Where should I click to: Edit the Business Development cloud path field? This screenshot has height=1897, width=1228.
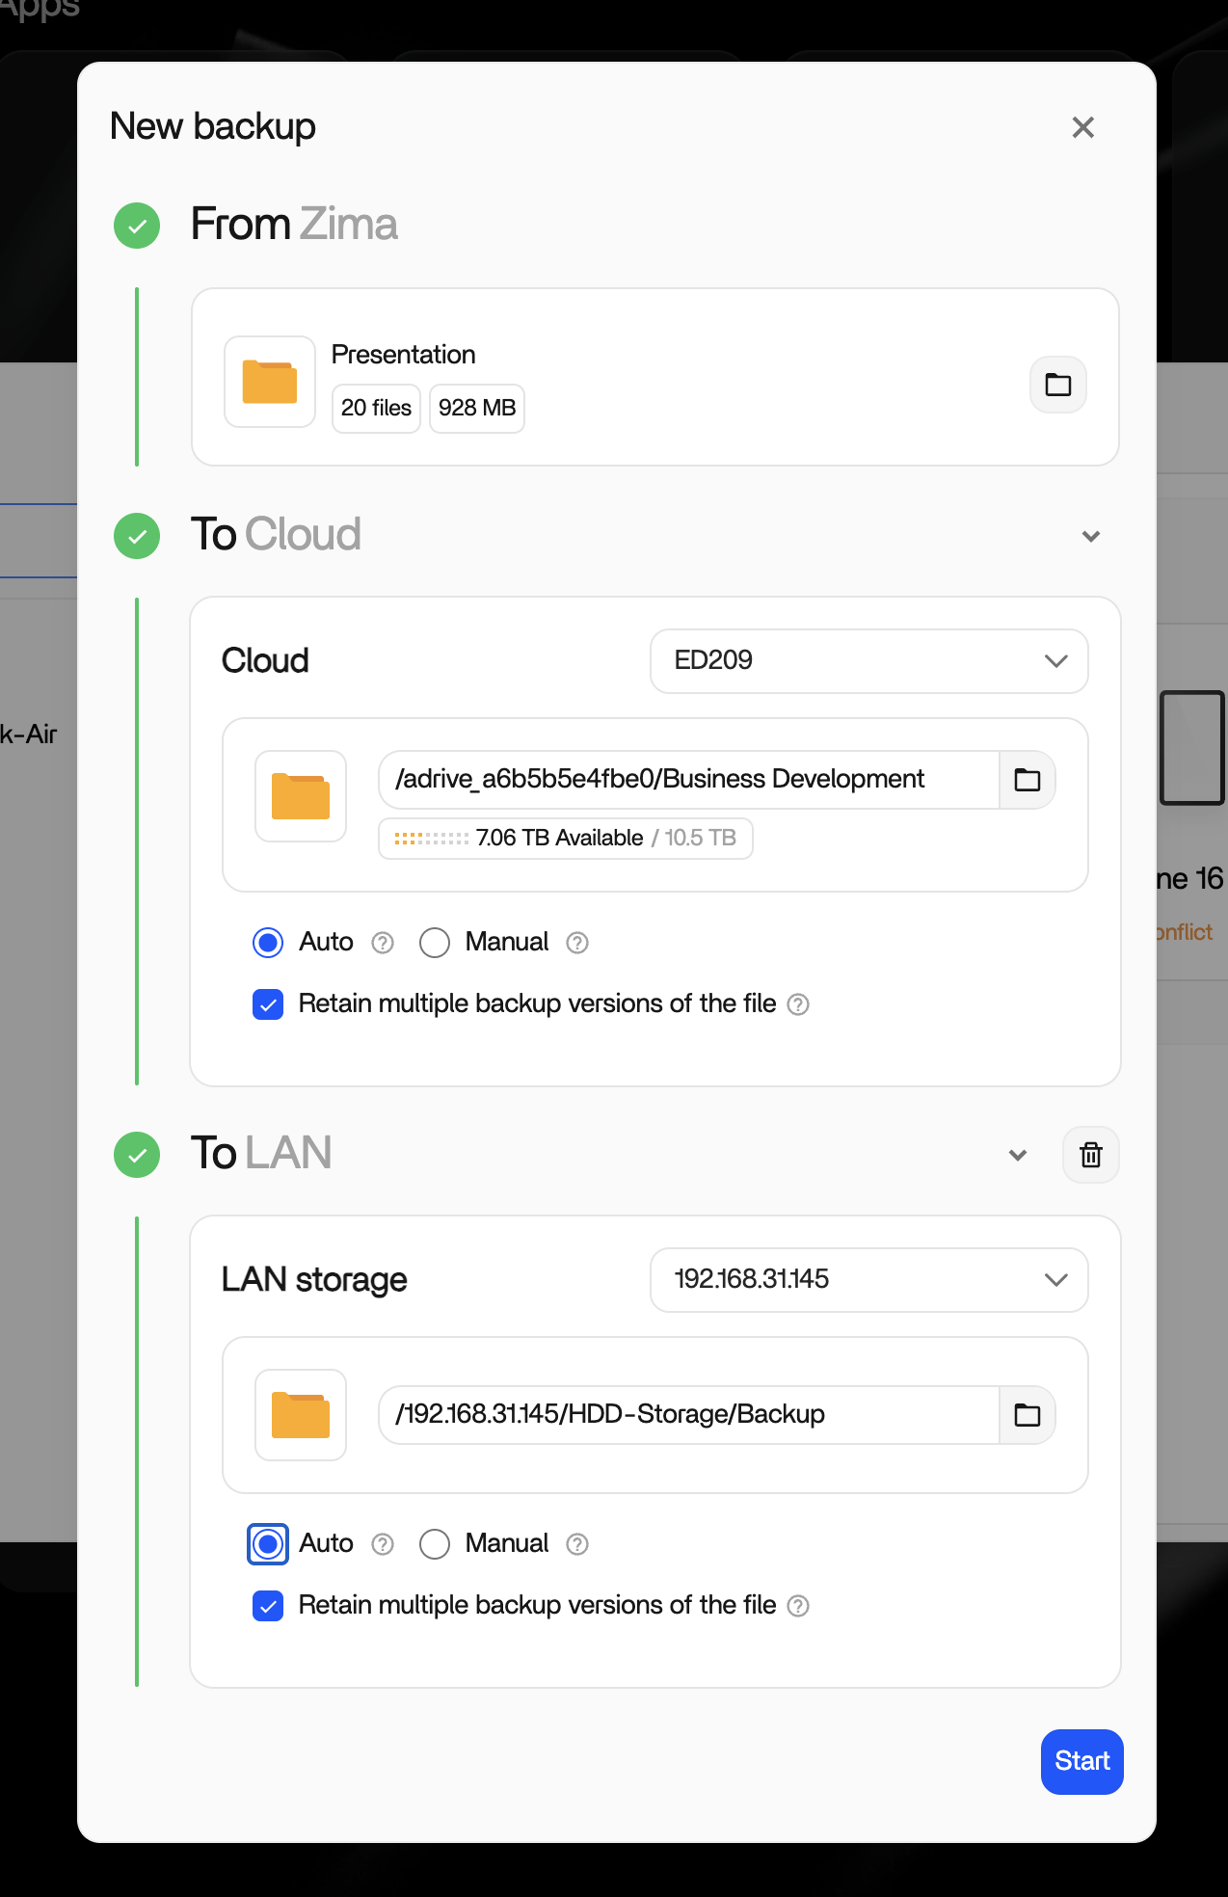(689, 780)
